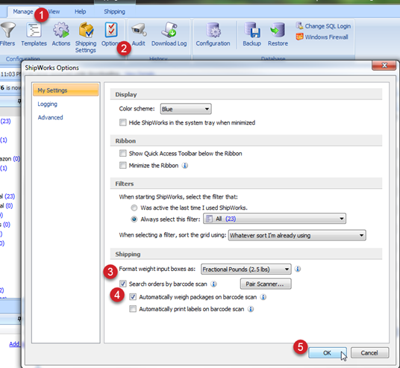This screenshot has height=368, width=400.
Task: Open the grid sort 'Whatever sort' dropdown
Action: [x=297, y=235]
